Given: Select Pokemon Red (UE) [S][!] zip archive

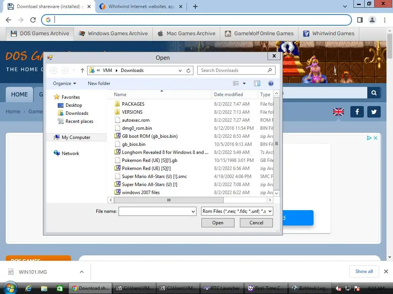Looking at the screenshot, I should (x=146, y=168).
